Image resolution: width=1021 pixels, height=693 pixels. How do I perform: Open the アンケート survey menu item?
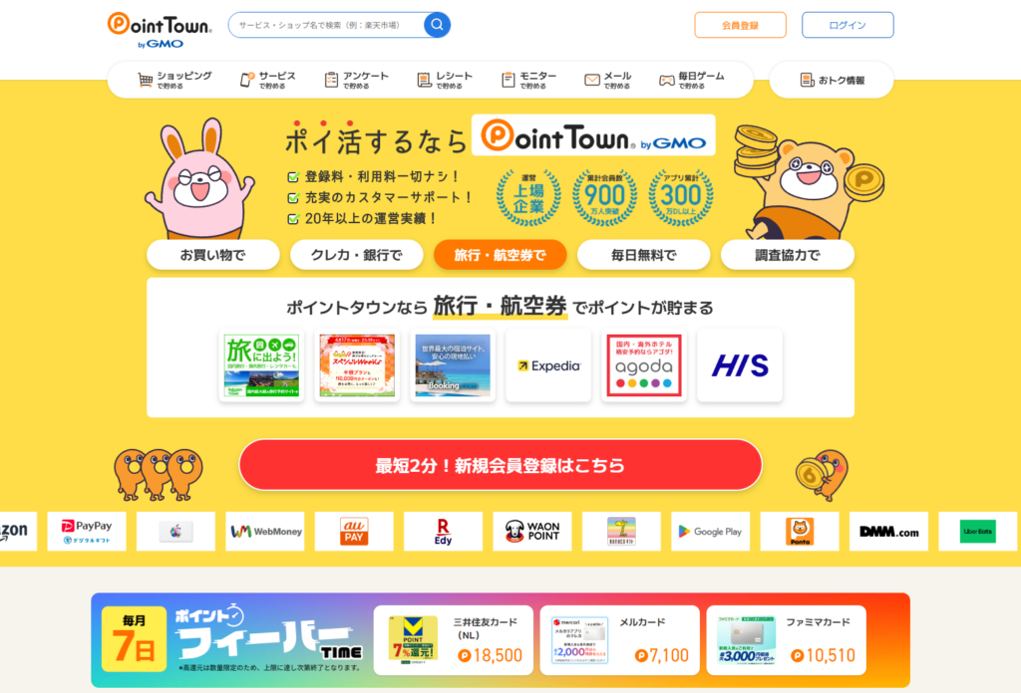click(x=356, y=80)
